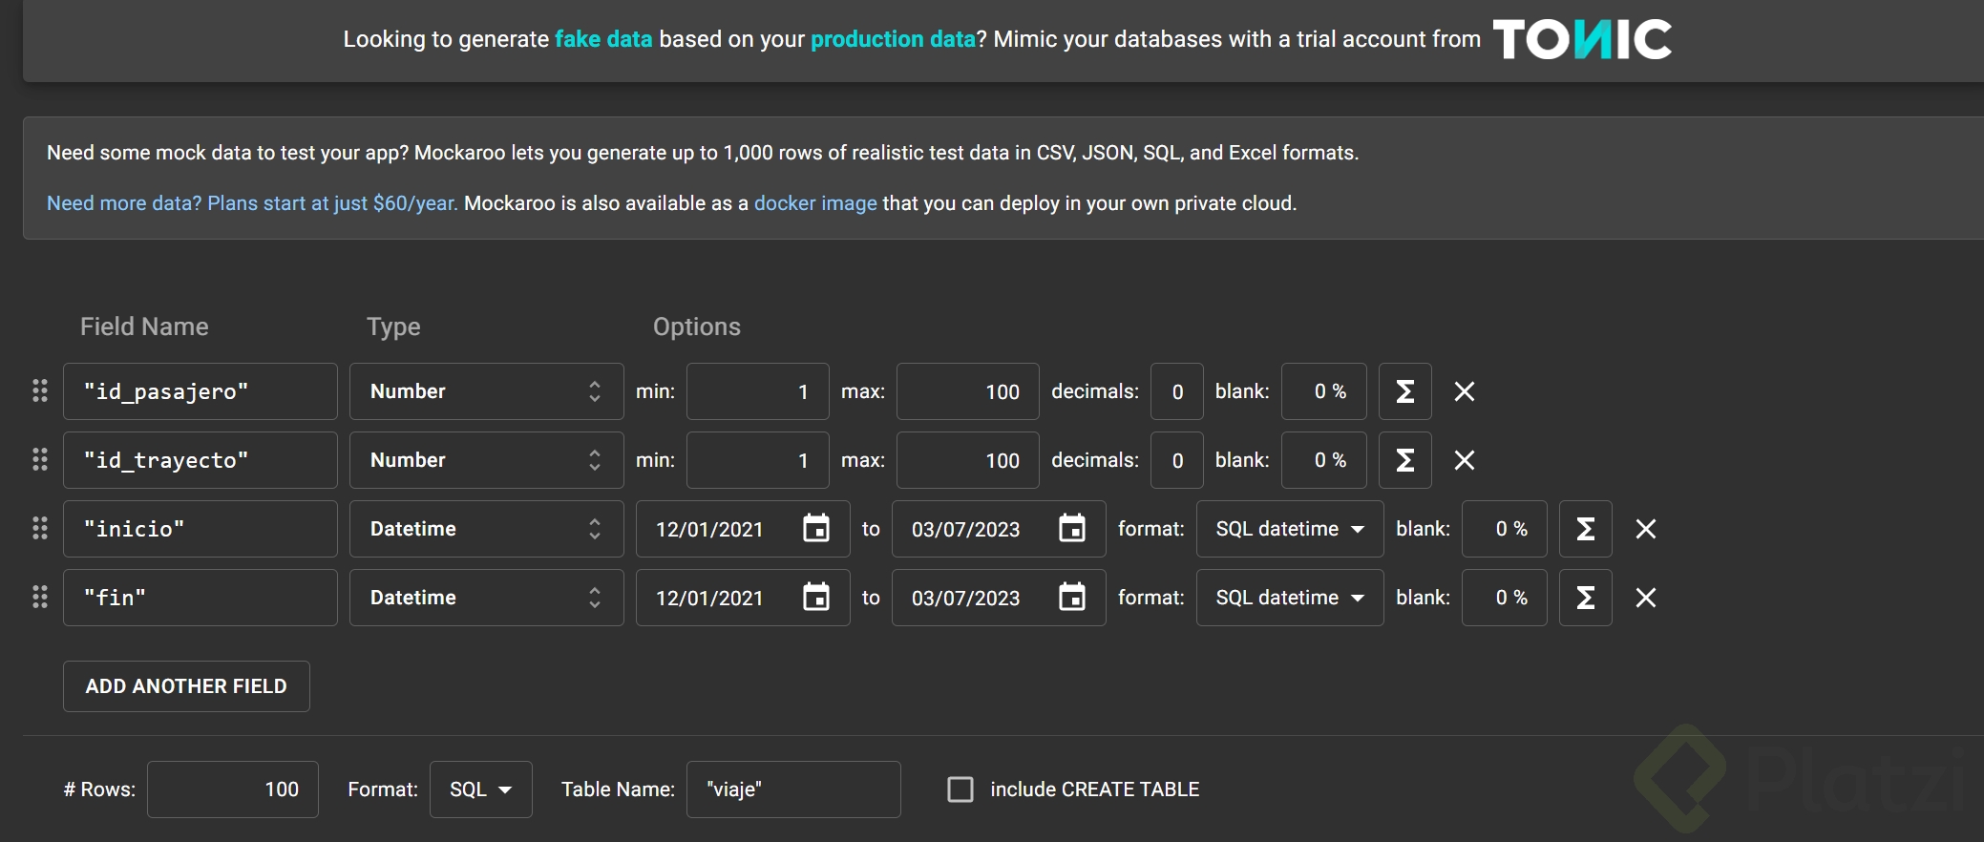The image size is (1984, 842).
Task: Click the drag handle for "id_trayecto" row
Action: (x=40, y=459)
